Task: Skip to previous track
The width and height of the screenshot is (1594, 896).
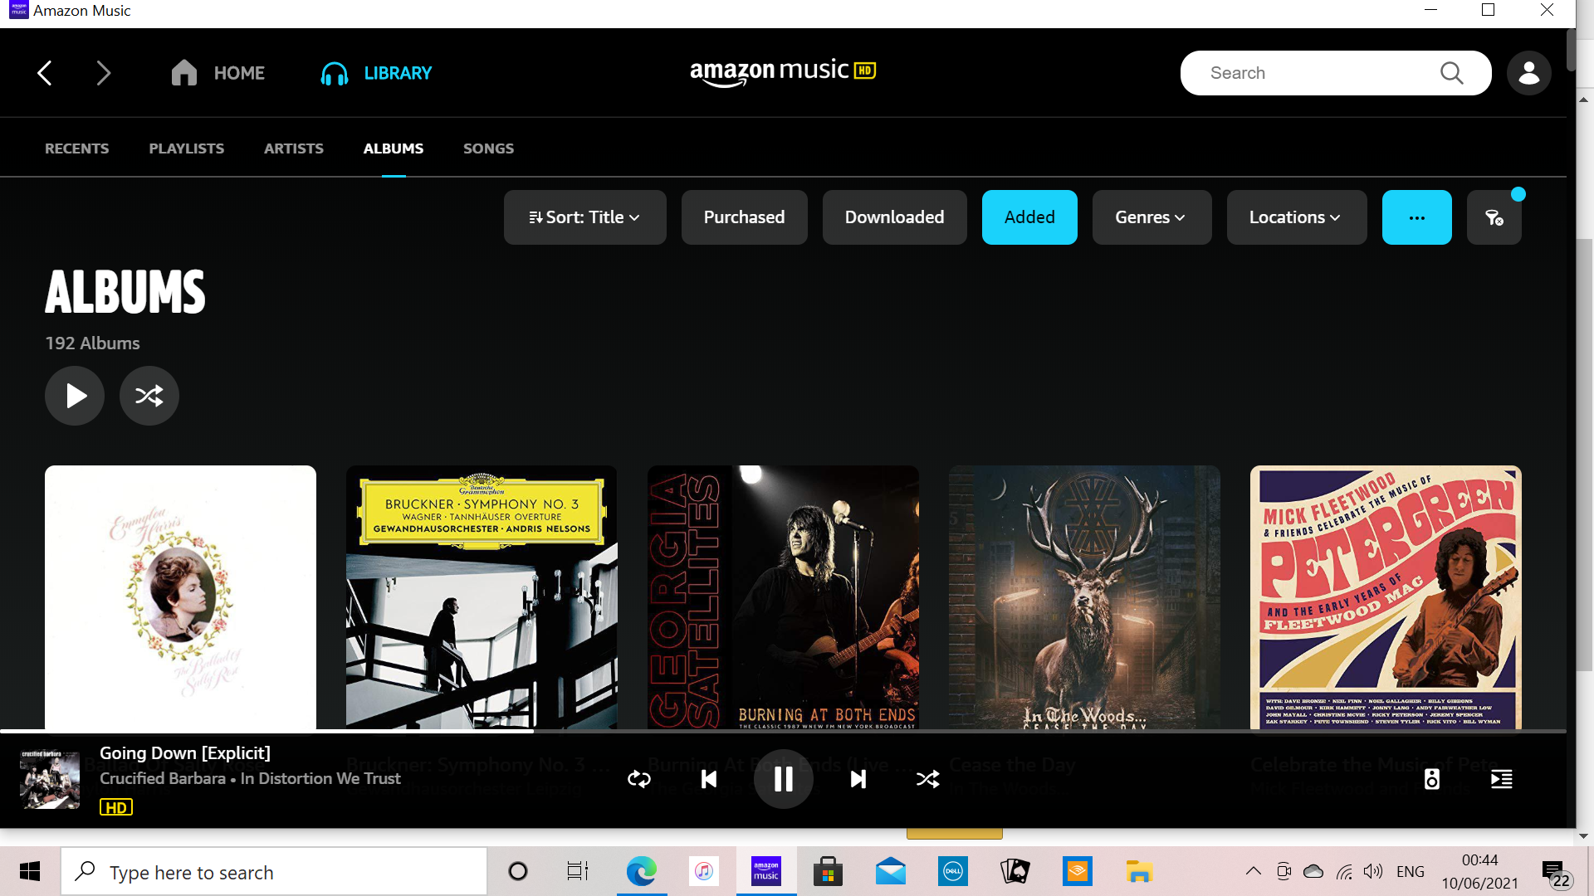Action: (x=709, y=779)
